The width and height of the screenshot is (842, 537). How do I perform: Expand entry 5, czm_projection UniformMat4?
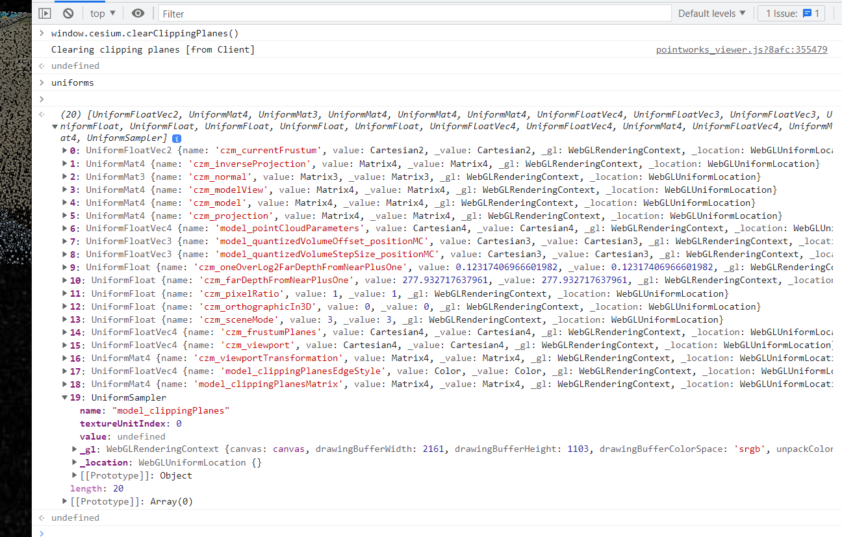click(x=64, y=215)
